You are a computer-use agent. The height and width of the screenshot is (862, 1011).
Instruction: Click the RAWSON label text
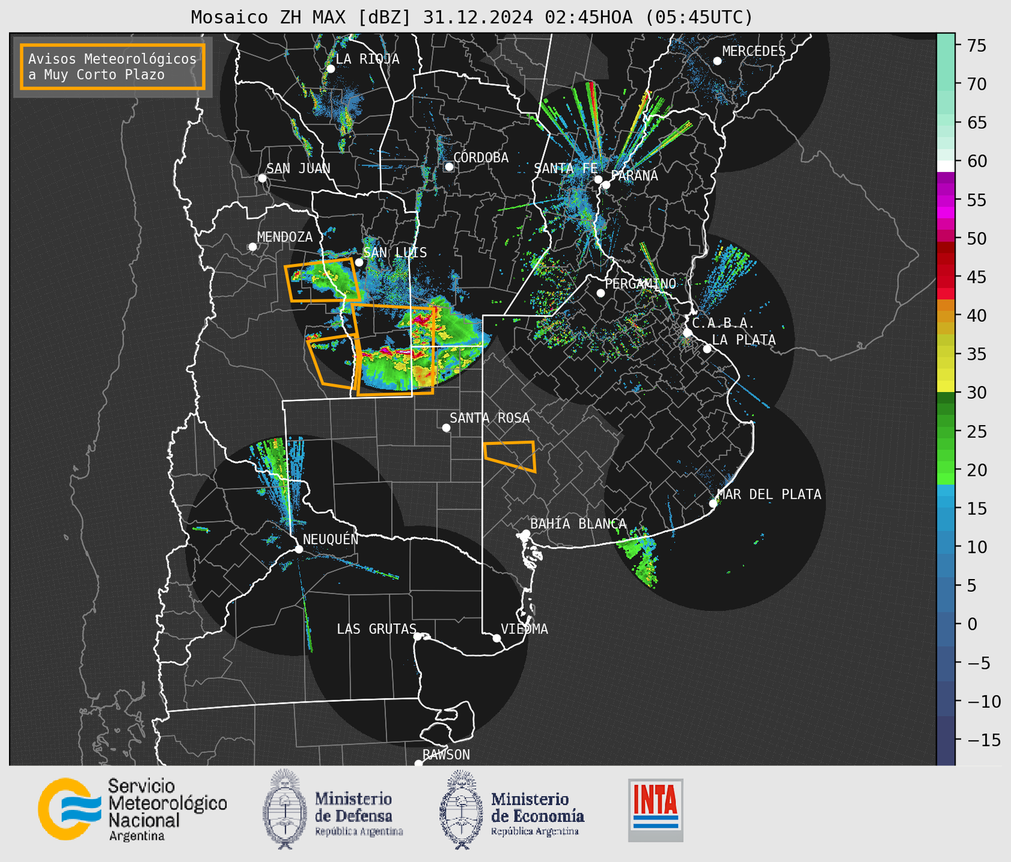pyautogui.click(x=446, y=755)
